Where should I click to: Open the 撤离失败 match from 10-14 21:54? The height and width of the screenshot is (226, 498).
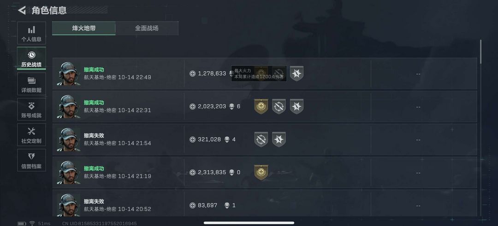[265, 139]
